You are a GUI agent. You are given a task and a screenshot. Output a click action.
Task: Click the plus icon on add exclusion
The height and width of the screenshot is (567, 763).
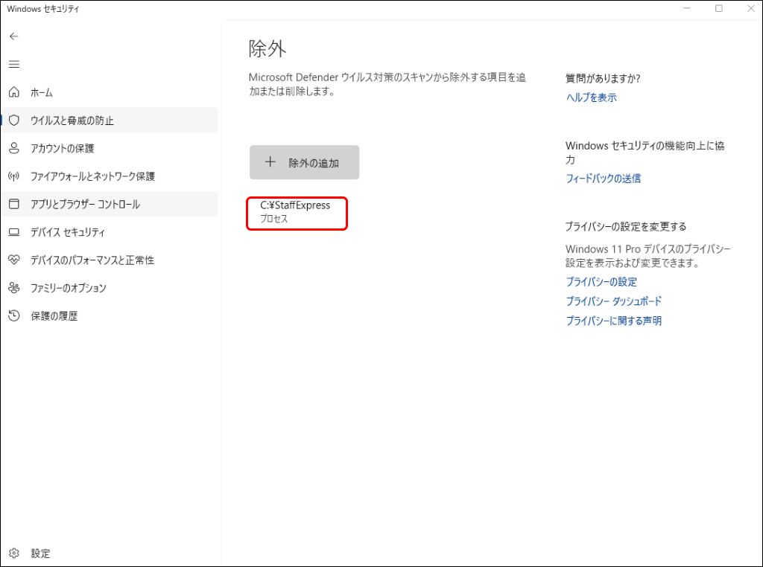pos(270,162)
